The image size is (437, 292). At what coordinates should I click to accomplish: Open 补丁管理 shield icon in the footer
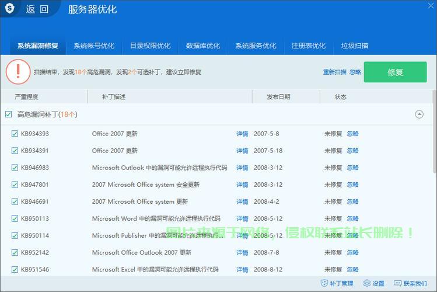324,283
